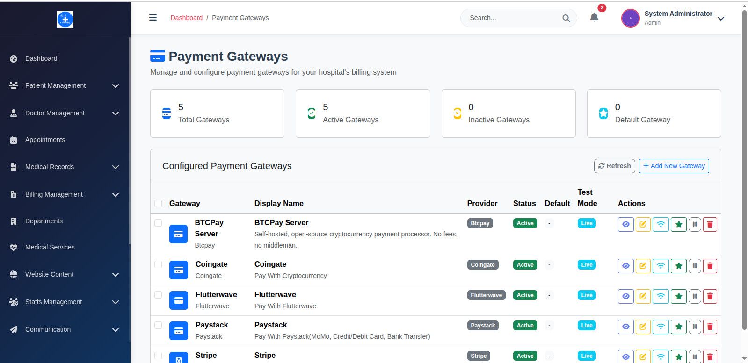Image resolution: width=748 pixels, height=363 pixels.
Task: Click the search magnifier icon
Action: pyautogui.click(x=566, y=18)
